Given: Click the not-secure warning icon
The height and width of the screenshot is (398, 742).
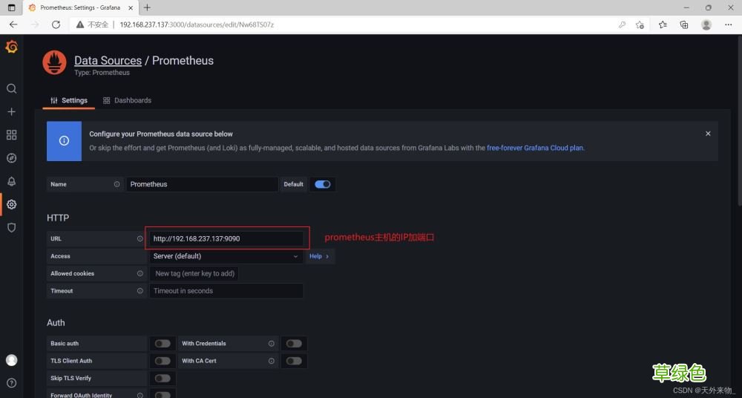Looking at the screenshot, I should tap(80, 25).
